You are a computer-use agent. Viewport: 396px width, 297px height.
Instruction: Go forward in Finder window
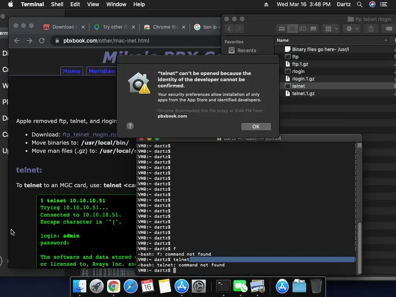239,29
